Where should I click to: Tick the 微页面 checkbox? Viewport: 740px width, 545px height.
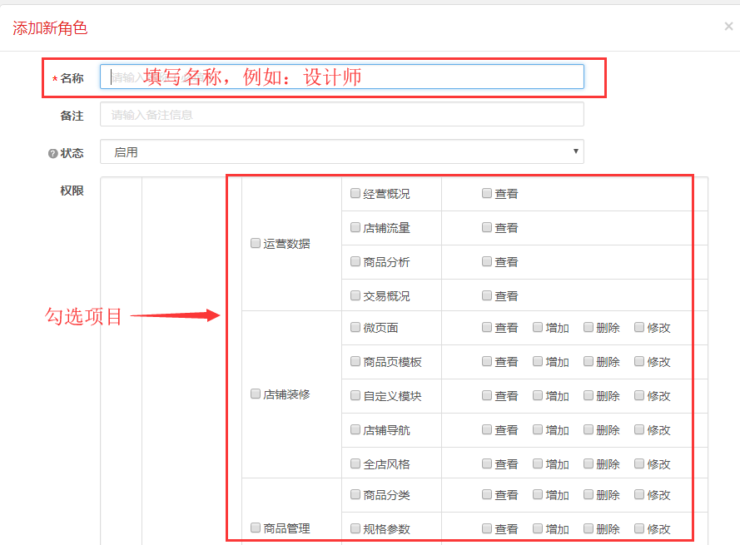[x=355, y=327]
